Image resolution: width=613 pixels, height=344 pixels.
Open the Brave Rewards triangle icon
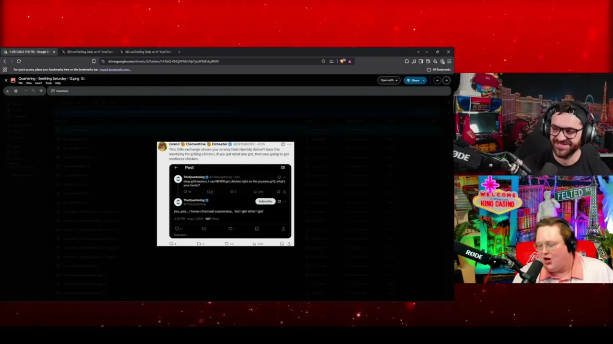[350, 61]
